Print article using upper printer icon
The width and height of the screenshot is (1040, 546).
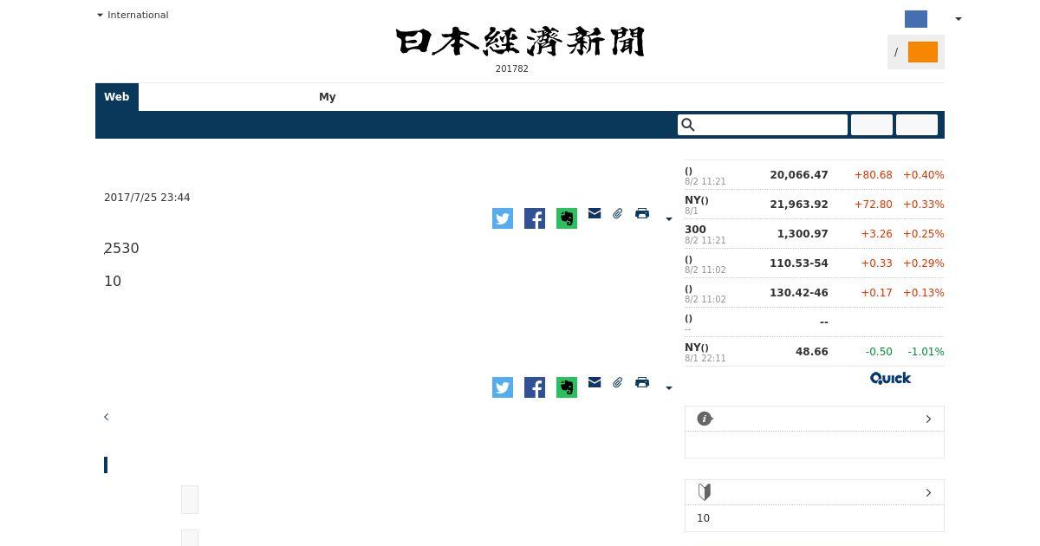(642, 213)
